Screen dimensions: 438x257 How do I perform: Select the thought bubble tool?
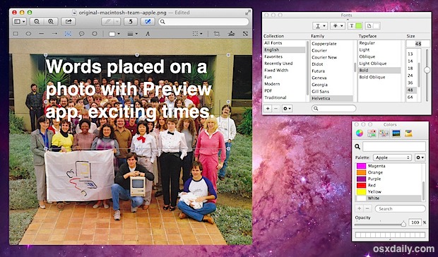coord(95,34)
